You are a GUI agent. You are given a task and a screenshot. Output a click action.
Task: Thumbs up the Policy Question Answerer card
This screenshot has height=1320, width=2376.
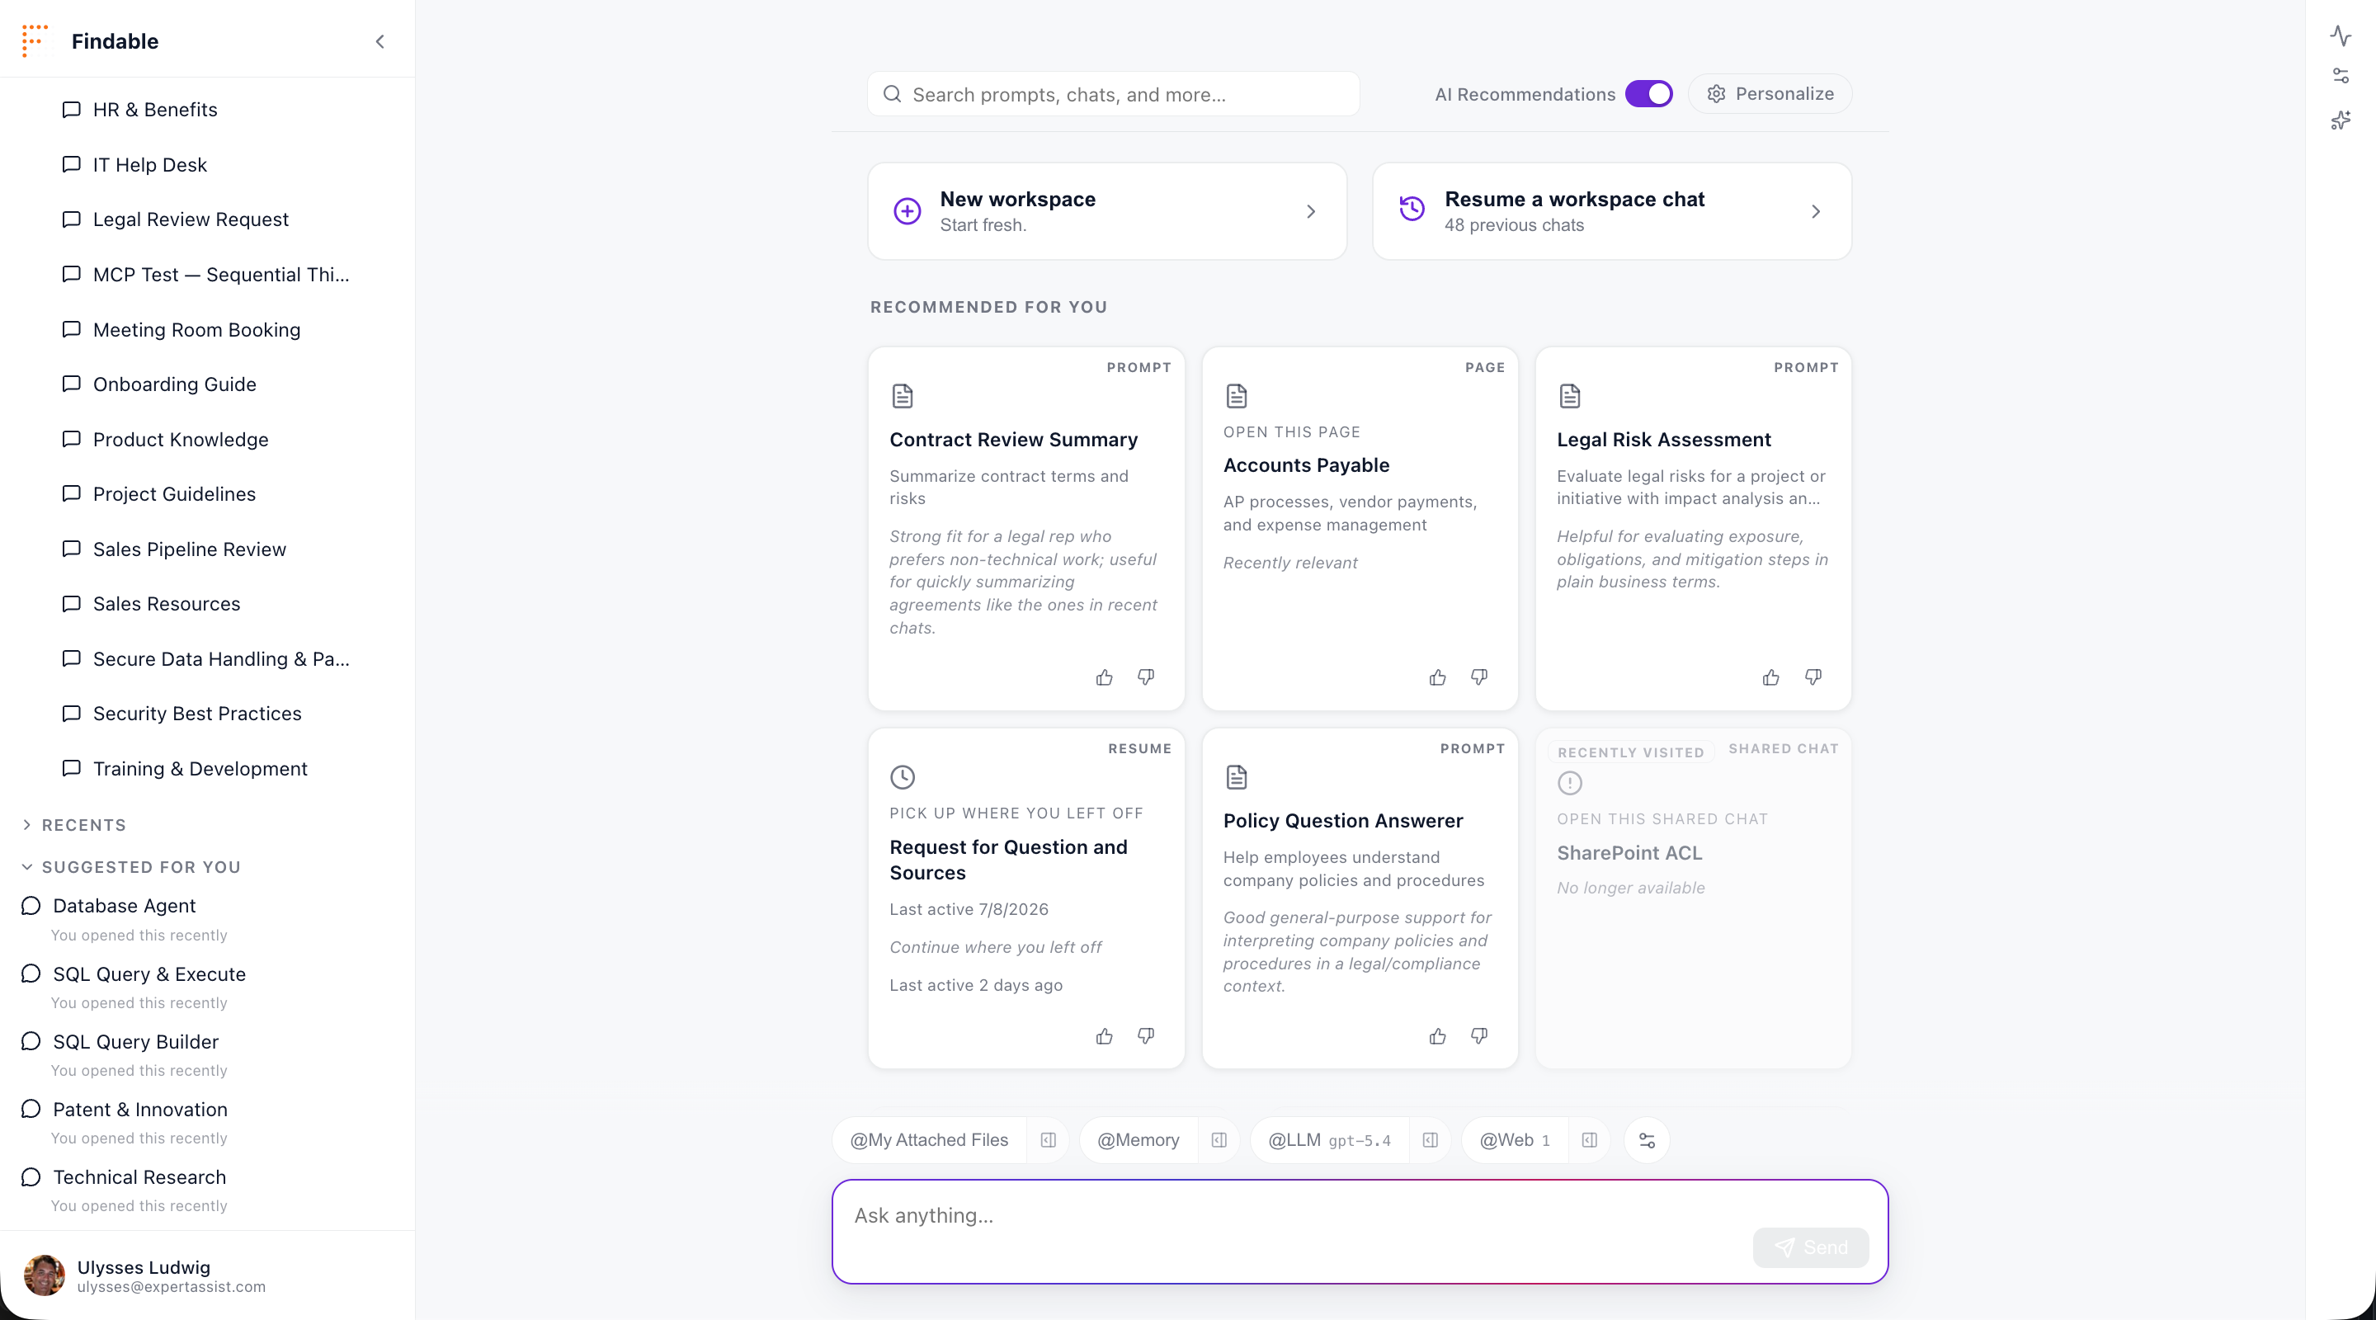(x=1437, y=1037)
